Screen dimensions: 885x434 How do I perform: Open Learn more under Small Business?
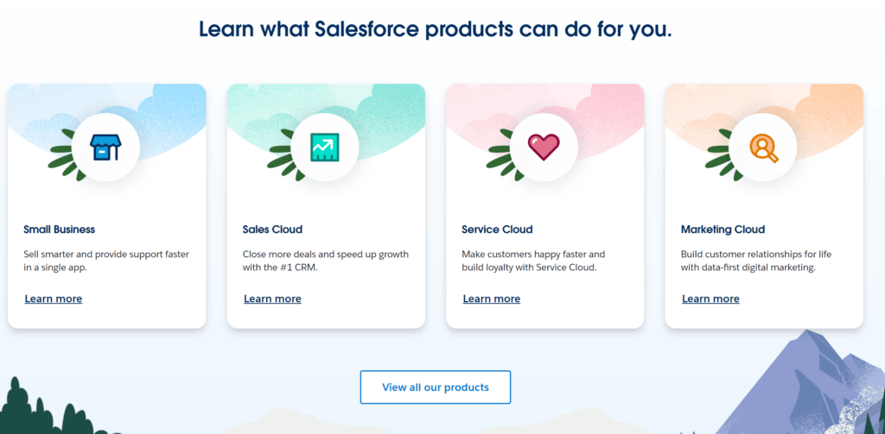pyautogui.click(x=54, y=299)
